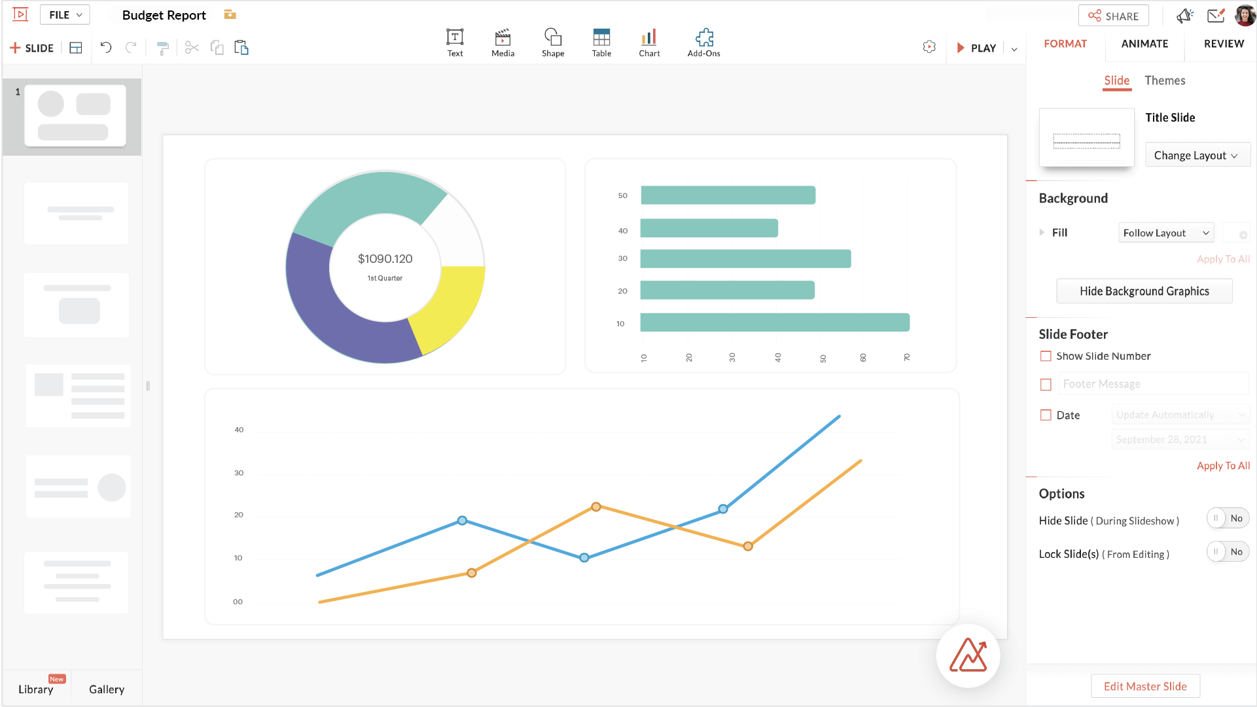1257x707 pixels.
Task: Click Apply To All button
Action: pyautogui.click(x=1222, y=465)
